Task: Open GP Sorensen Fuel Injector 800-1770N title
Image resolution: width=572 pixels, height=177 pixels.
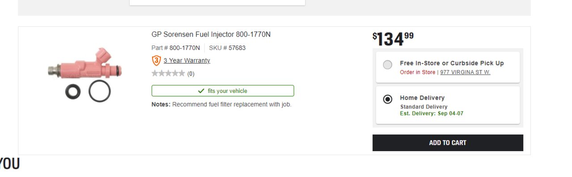Action: pyautogui.click(x=211, y=34)
